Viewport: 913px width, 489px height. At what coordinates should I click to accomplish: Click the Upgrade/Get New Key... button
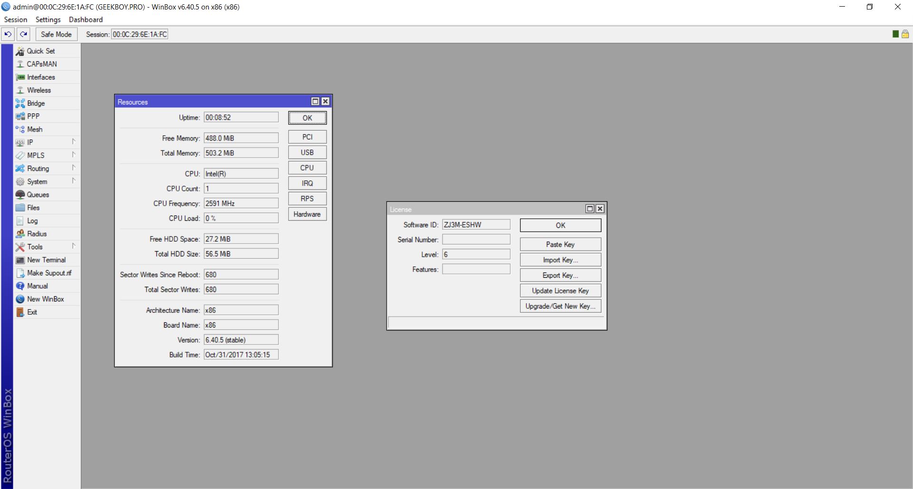click(561, 306)
